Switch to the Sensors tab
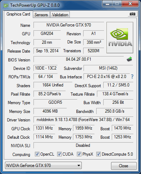141x174 pixels. [41, 15]
